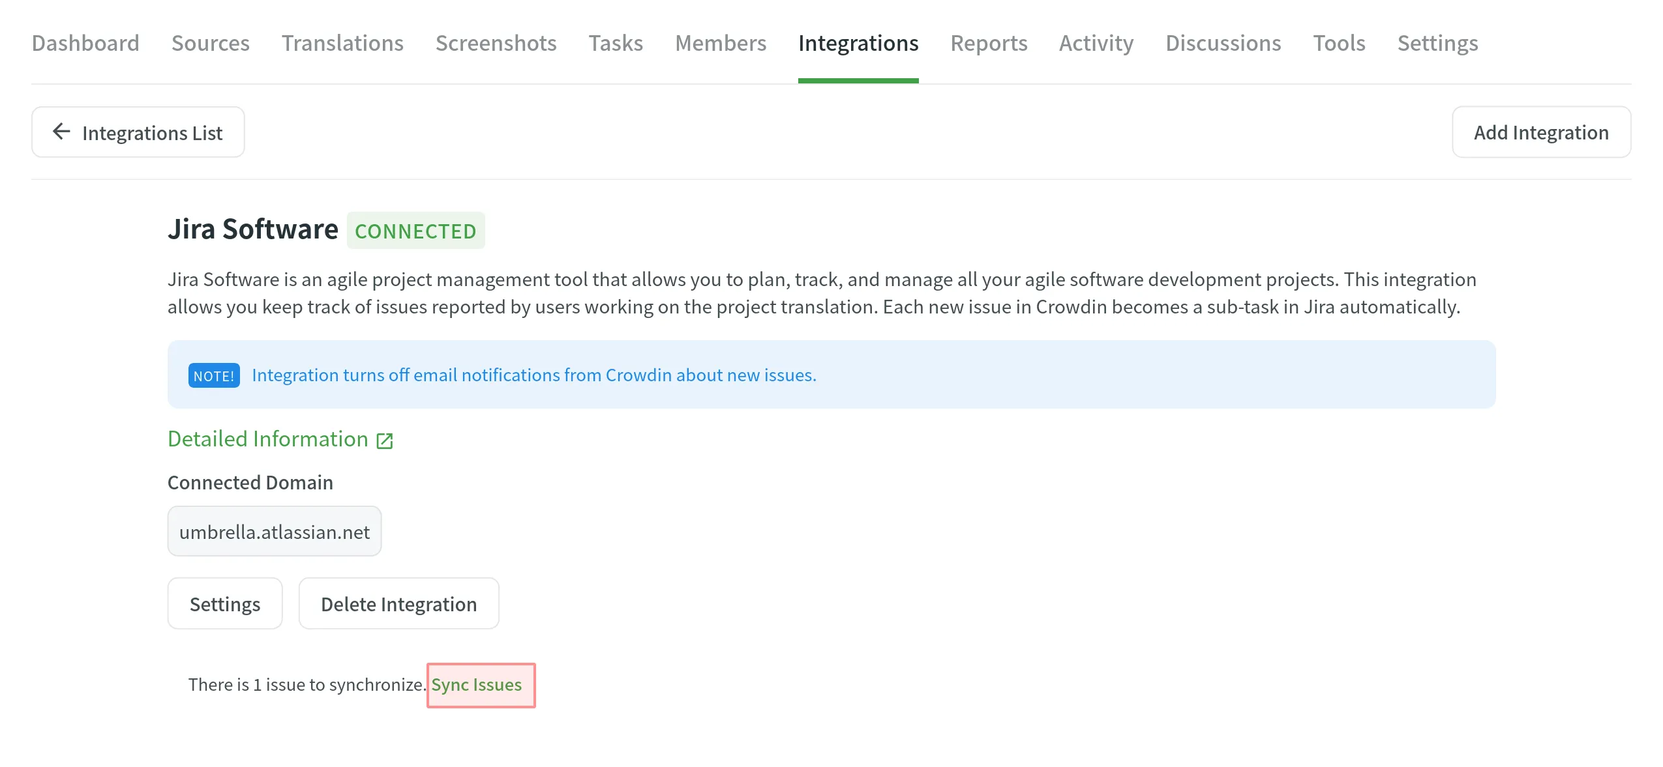Open the Members tab
1663x767 pixels.
pyautogui.click(x=720, y=43)
